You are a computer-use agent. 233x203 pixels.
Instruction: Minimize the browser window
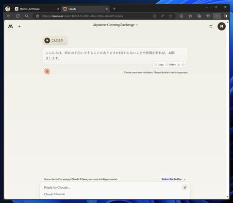pos(207,7)
